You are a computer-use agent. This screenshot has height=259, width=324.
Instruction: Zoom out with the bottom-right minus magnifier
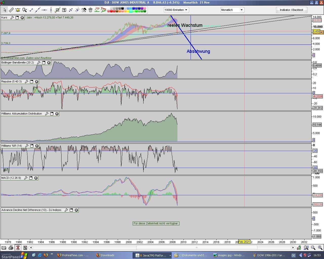point(313,248)
